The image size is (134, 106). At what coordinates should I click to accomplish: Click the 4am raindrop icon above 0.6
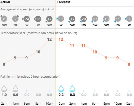coord(15,89)
